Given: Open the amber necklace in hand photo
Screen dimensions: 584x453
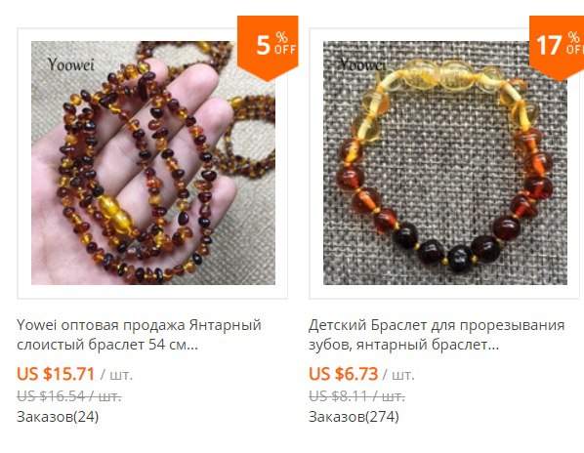Looking at the screenshot, I should click(153, 163).
